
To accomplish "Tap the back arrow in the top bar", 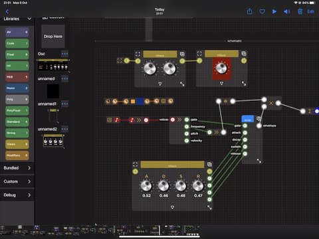I will (x=7, y=11).
